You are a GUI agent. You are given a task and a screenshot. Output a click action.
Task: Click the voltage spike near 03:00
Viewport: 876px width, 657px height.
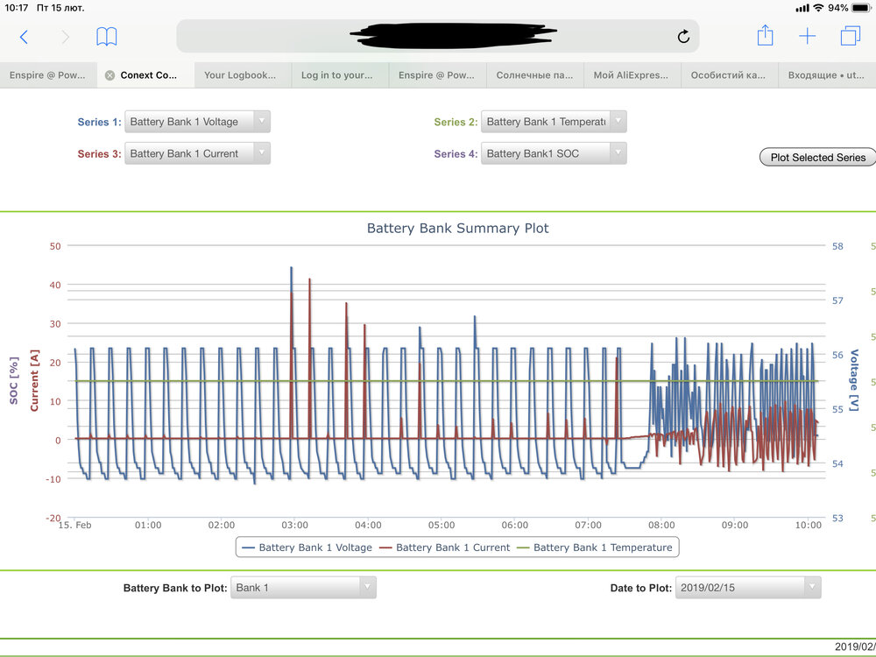click(x=291, y=272)
